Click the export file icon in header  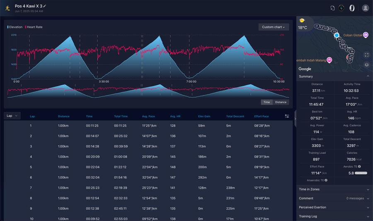[332, 8]
